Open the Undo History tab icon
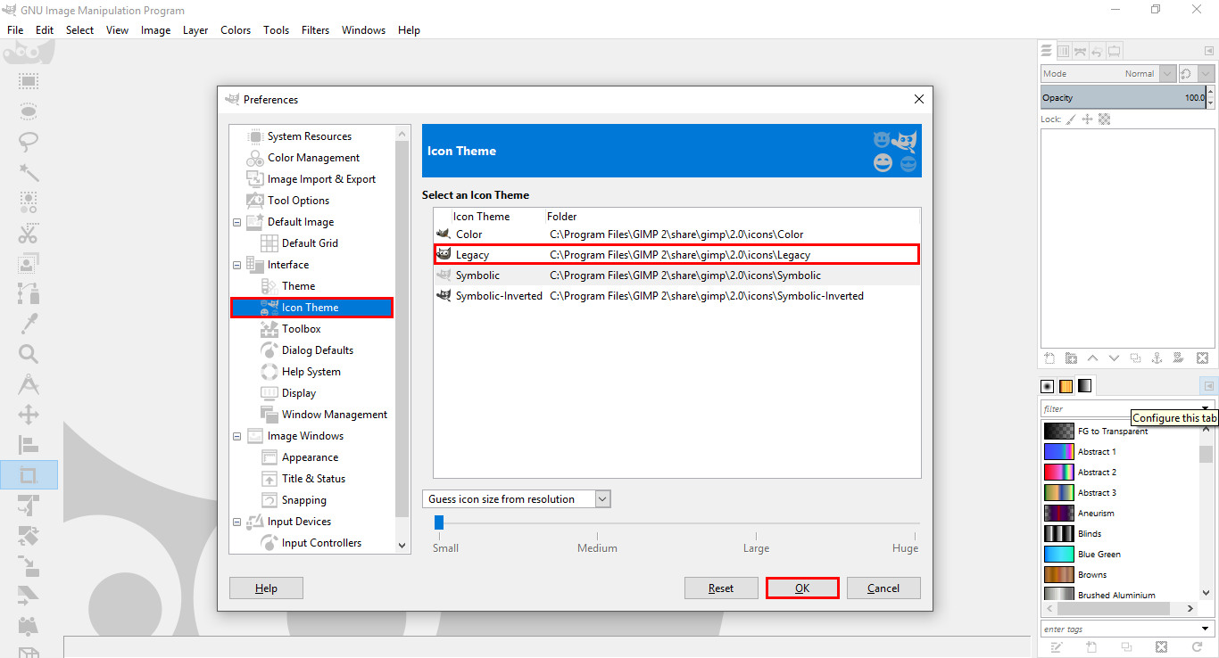This screenshot has height=658, width=1219. click(1098, 51)
